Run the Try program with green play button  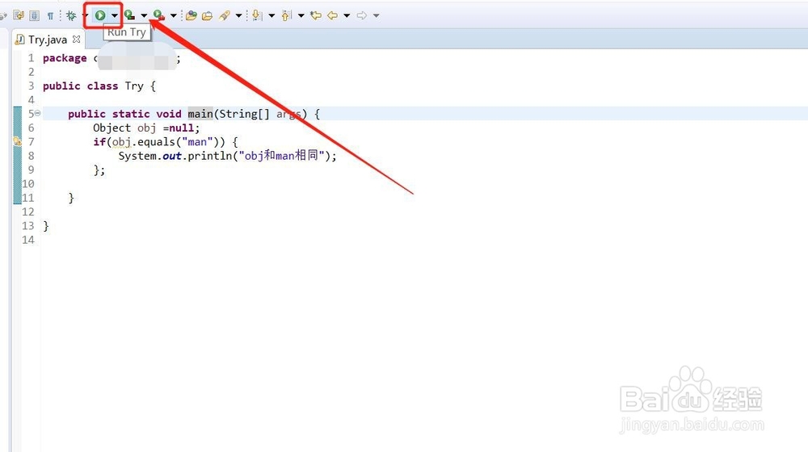tap(100, 15)
